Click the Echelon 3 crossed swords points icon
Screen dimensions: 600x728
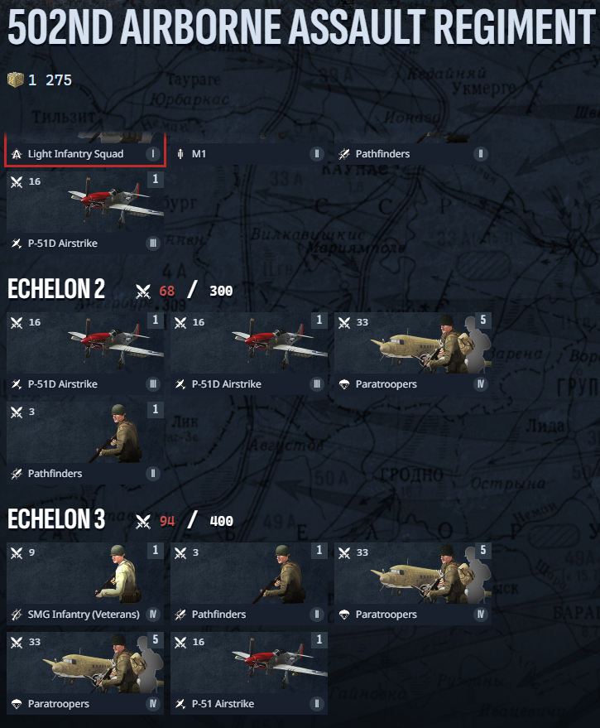click(143, 522)
